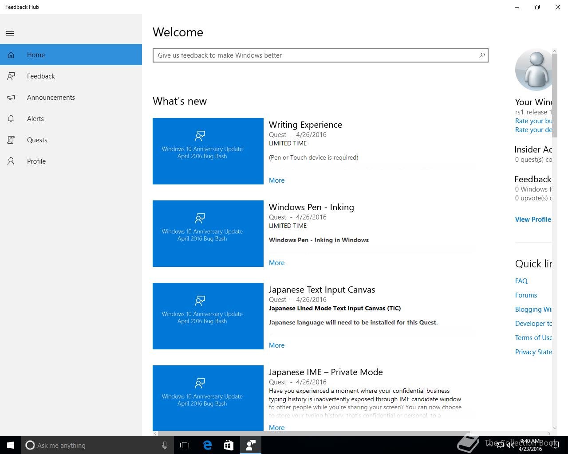Click More under Writing Experience
This screenshot has height=454, width=568.
(277, 180)
